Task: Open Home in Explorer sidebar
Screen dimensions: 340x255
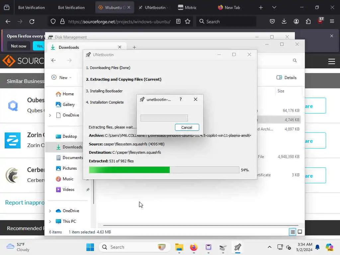Action: (65, 94)
